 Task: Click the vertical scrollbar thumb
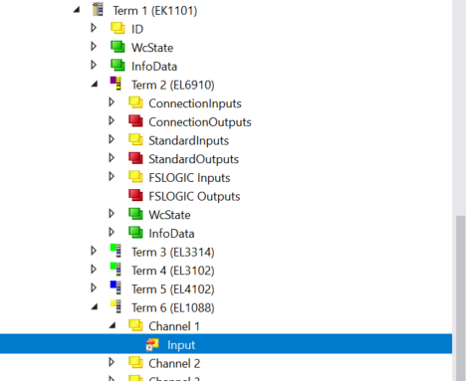[x=460, y=297]
